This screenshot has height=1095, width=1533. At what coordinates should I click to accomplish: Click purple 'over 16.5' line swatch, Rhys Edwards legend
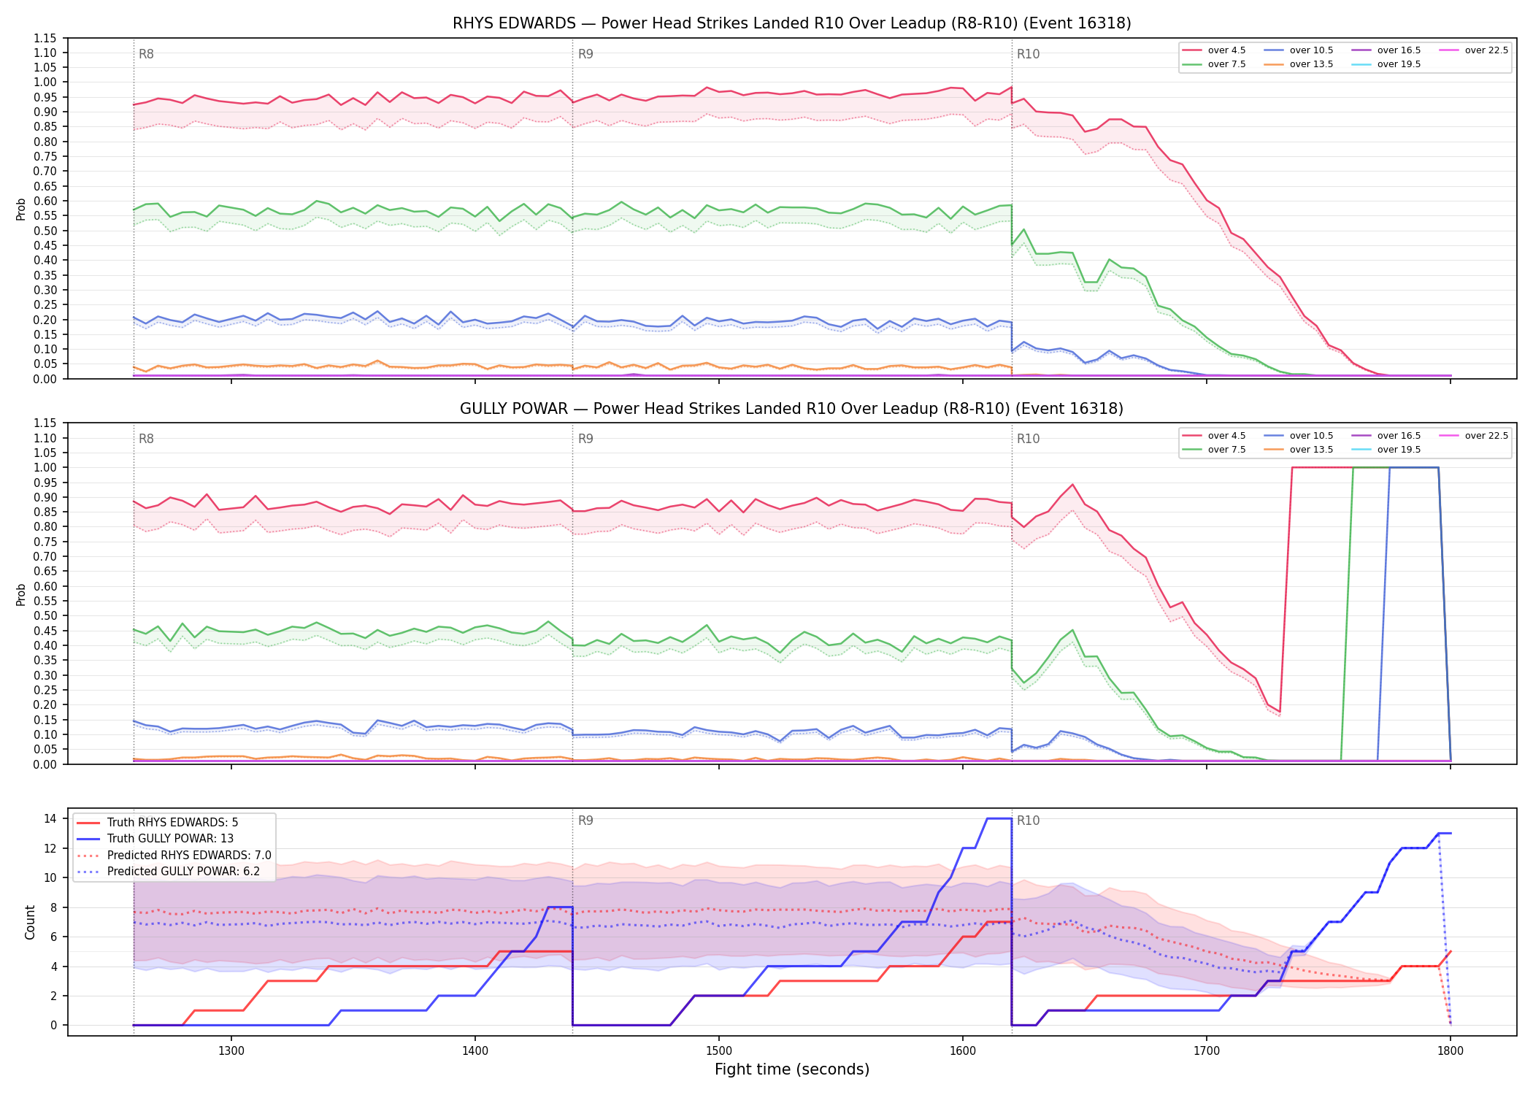coord(1361,50)
